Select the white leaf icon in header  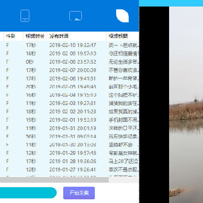[122, 16]
